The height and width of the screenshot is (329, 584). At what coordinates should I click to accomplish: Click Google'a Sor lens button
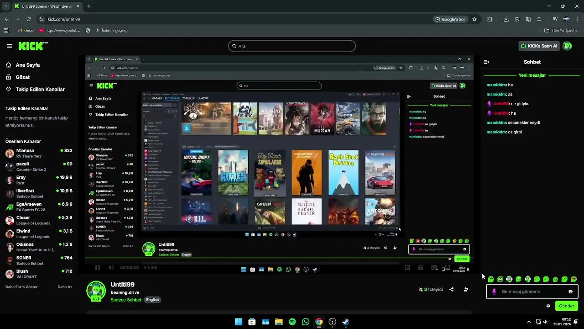(450, 19)
